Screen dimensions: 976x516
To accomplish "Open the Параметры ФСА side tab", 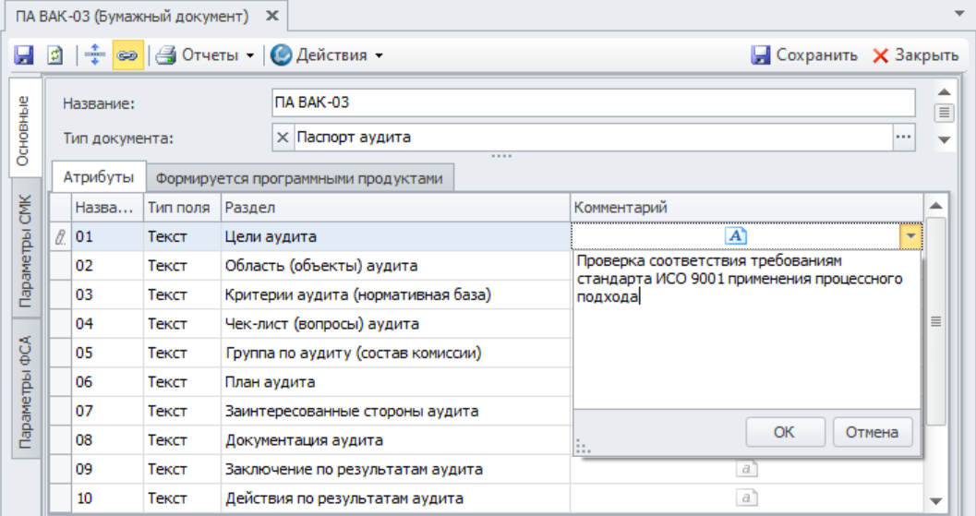I will pos(26,389).
